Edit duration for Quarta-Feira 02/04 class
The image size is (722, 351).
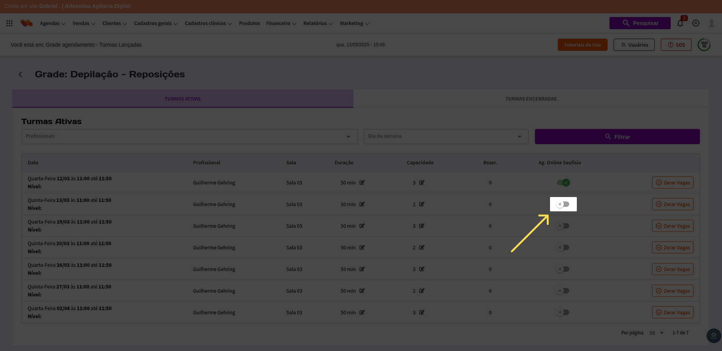click(x=362, y=313)
